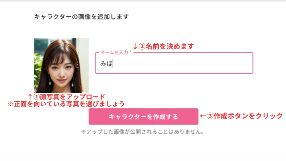This screenshot has width=286, height=161.
Task: Click the circled ① number marker
Action: (37, 97)
